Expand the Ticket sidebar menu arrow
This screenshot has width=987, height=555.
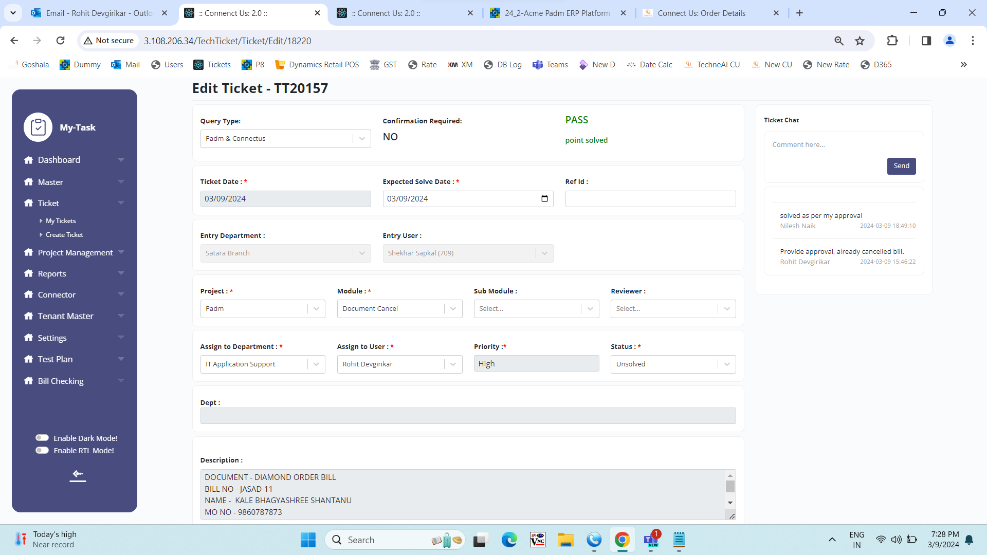121,203
